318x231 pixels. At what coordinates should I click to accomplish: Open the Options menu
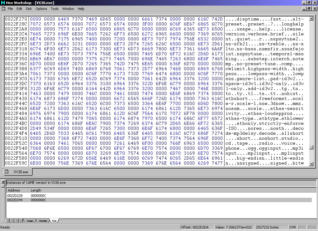[x=41, y=9]
